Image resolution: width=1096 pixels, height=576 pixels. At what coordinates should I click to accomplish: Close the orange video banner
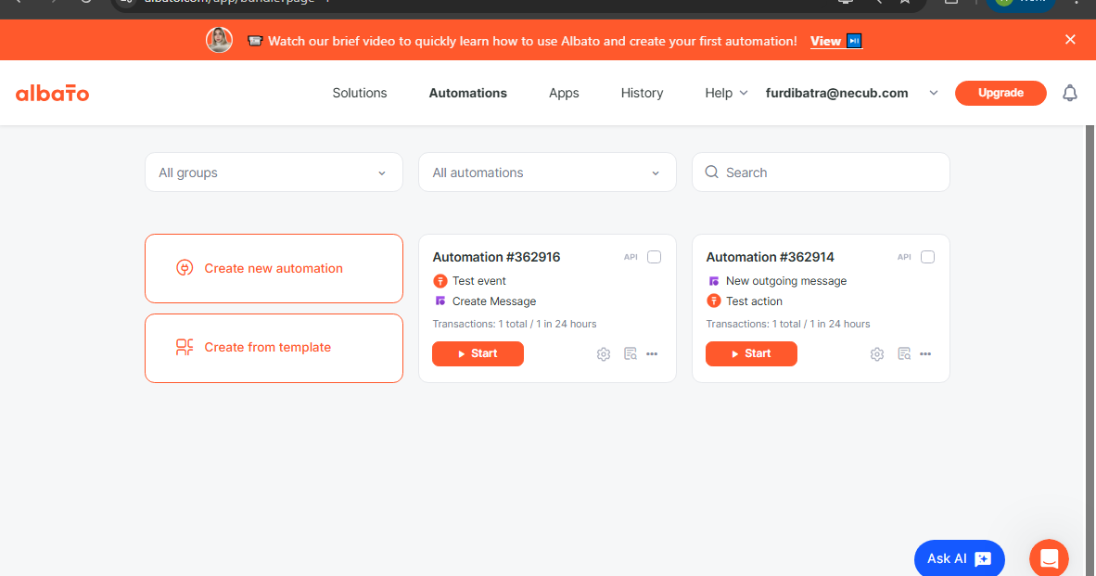pyautogui.click(x=1070, y=39)
